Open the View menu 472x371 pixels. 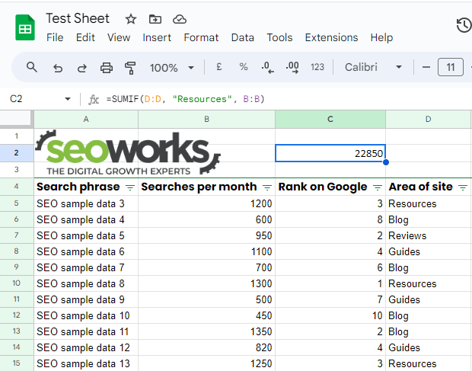click(x=119, y=37)
